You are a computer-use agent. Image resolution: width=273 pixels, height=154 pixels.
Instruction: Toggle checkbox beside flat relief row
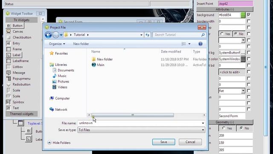(249, 90)
